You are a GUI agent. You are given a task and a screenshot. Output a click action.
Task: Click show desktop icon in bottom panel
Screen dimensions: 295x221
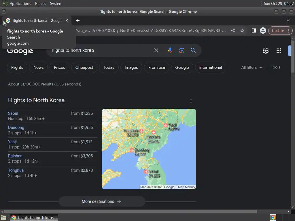[x=3, y=218]
